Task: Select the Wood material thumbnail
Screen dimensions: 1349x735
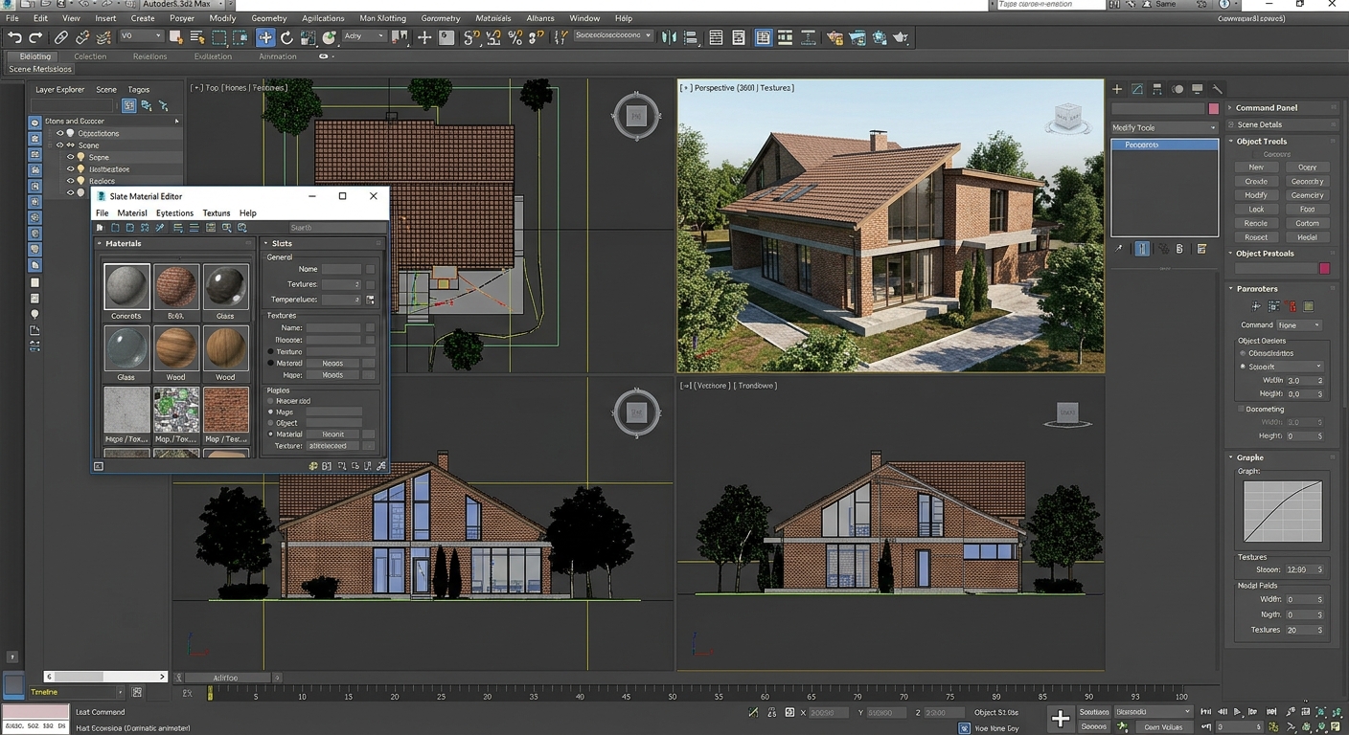Action: 176,349
